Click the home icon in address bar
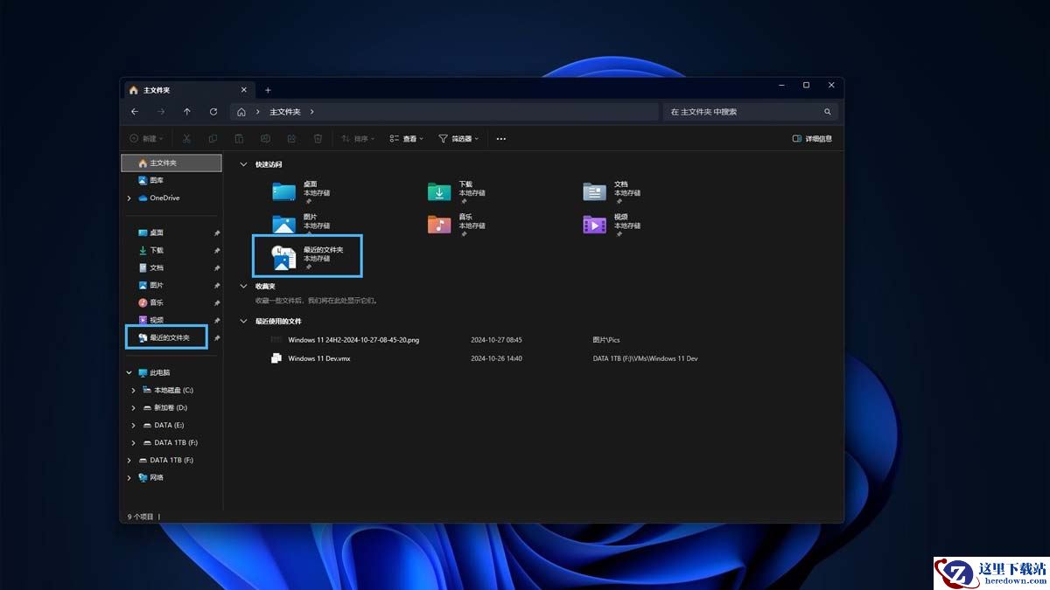This screenshot has width=1050, height=590. [241, 112]
